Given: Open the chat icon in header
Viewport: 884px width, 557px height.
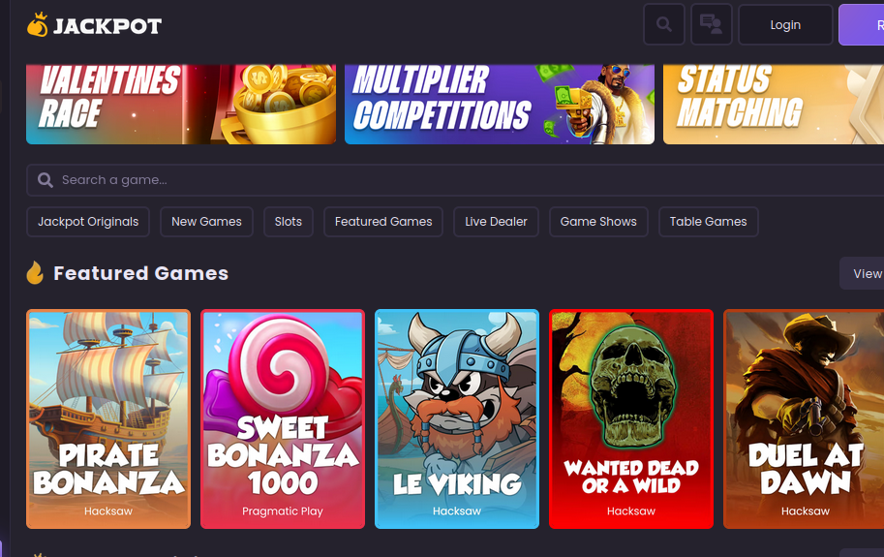Looking at the screenshot, I should coord(712,24).
